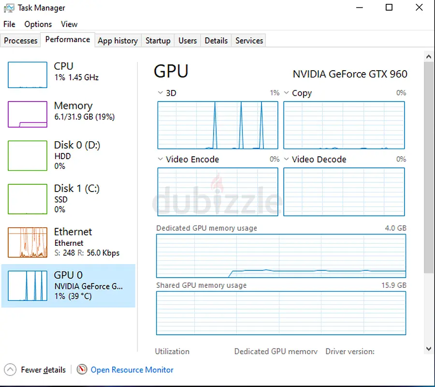Open the Copy engine dropdown chevron
435x387 pixels.
286,92
